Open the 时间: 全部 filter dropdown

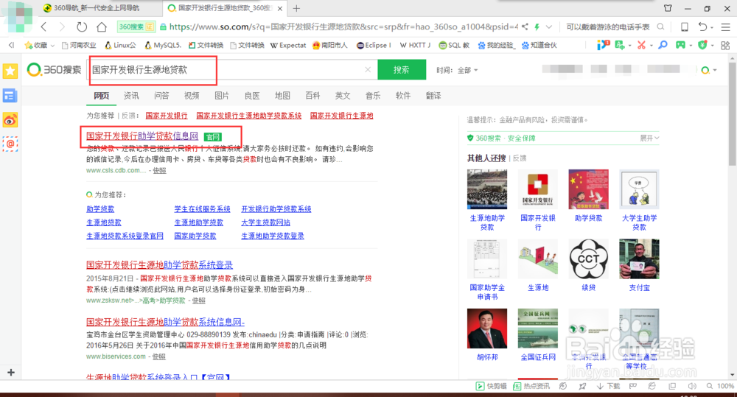pyautogui.click(x=457, y=70)
